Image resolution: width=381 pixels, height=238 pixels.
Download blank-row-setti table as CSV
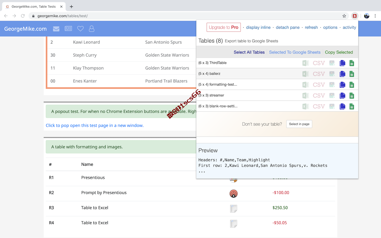[319, 106]
